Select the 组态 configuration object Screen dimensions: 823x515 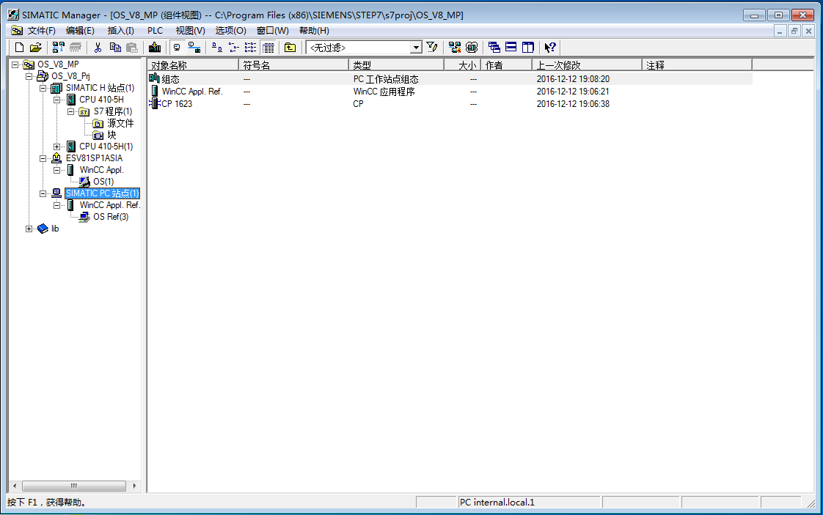click(171, 79)
